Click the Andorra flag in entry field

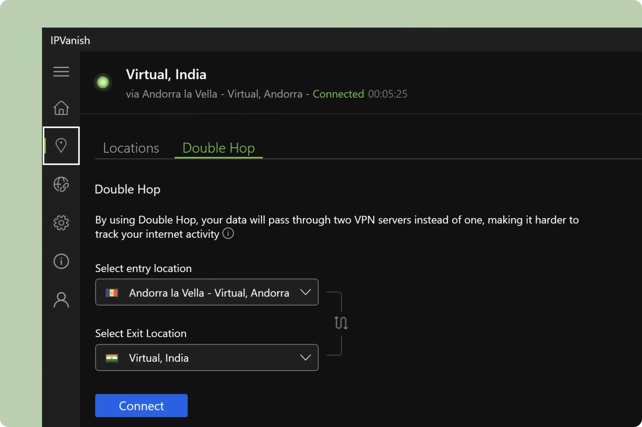point(112,293)
